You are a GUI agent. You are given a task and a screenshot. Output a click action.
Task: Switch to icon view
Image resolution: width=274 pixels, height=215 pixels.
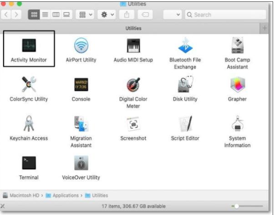pyautogui.click(x=34, y=15)
